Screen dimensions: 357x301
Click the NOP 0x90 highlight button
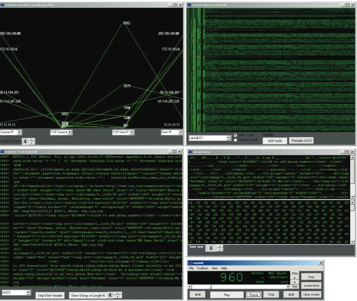point(275,141)
